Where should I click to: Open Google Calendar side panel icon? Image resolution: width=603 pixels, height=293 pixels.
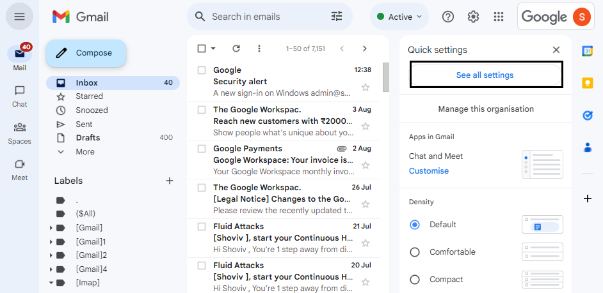pyautogui.click(x=587, y=51)
